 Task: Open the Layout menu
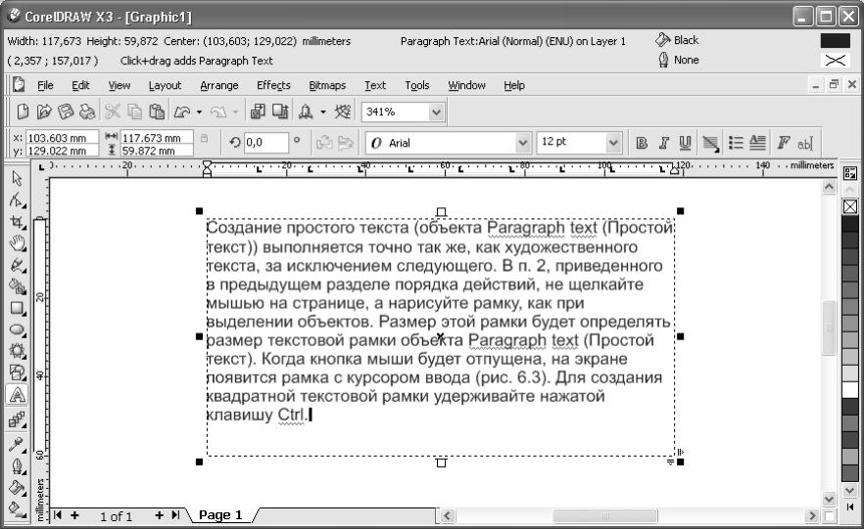coord(165,85)
